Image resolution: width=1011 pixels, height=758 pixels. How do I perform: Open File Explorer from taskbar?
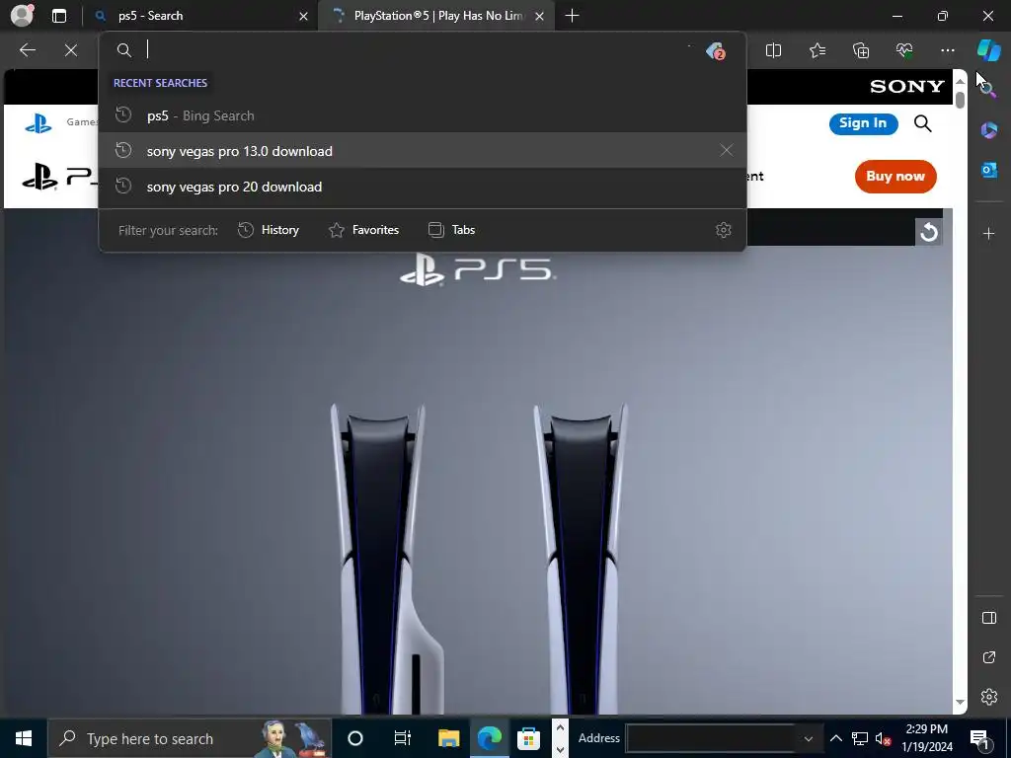click(x=448, y=738)
